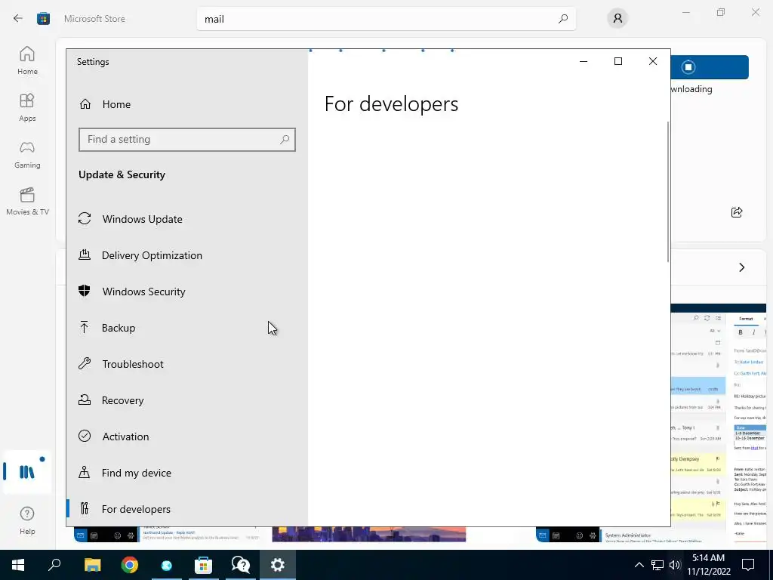Select Recovery in Settings sidebar
This screenshot has height=580, width=773.
pyautogui.click(x=187, y=400)
